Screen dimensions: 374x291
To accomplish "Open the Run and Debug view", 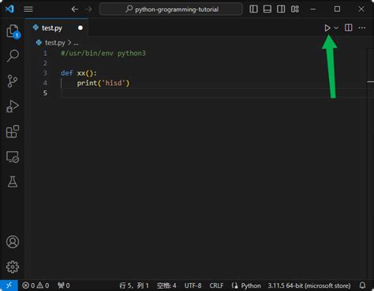I will [13, 106].
